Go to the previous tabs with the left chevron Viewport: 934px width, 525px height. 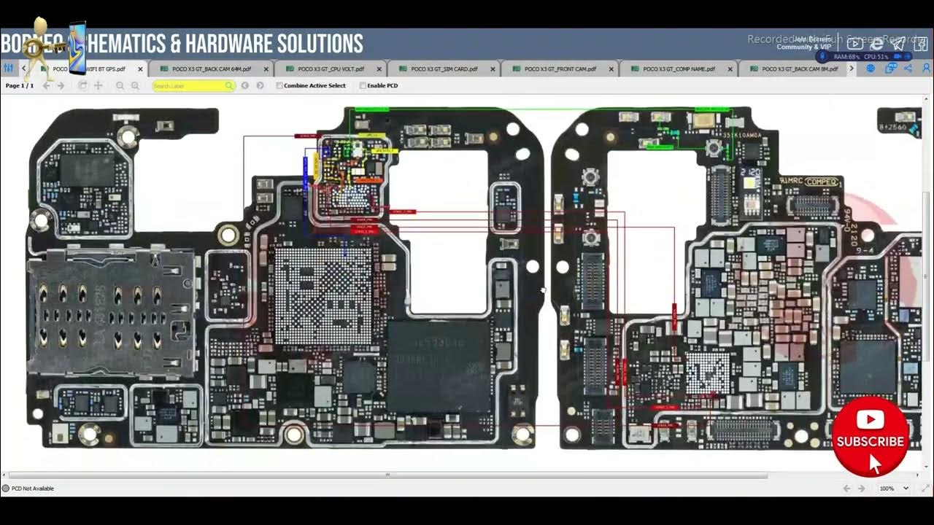coord(24,69)
